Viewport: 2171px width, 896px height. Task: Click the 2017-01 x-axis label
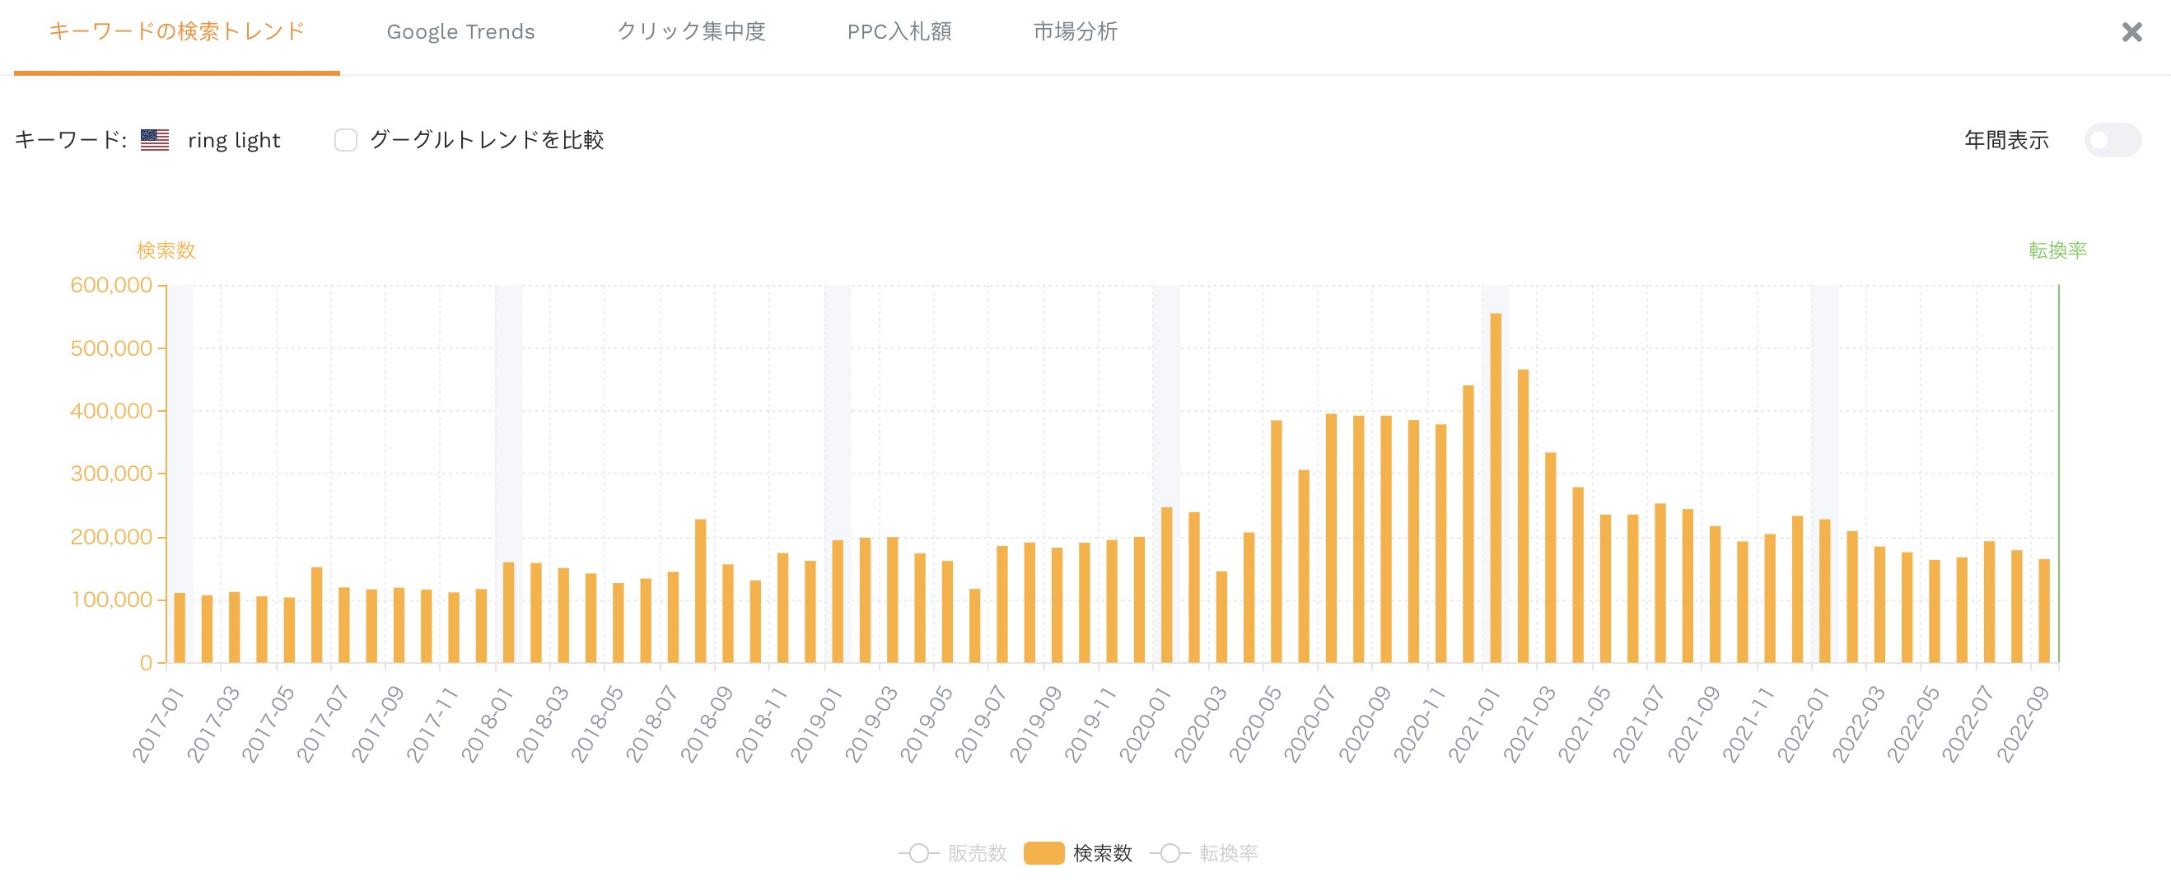coord(157,724)
